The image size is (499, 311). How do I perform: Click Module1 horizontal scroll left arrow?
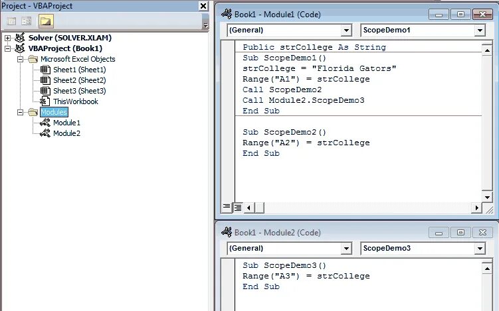pos(249,208)
